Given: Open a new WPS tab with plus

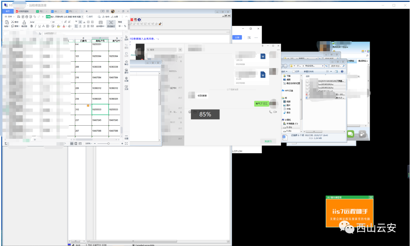Looking at the screenshot, I should coord(87,11).
